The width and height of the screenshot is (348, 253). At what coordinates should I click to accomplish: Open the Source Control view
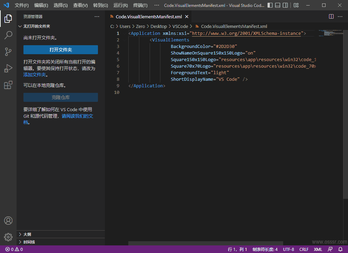[8, 52]
